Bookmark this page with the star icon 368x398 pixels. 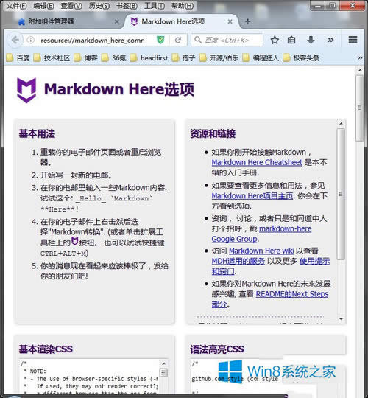pyautogui.click(x=275, y=40)
